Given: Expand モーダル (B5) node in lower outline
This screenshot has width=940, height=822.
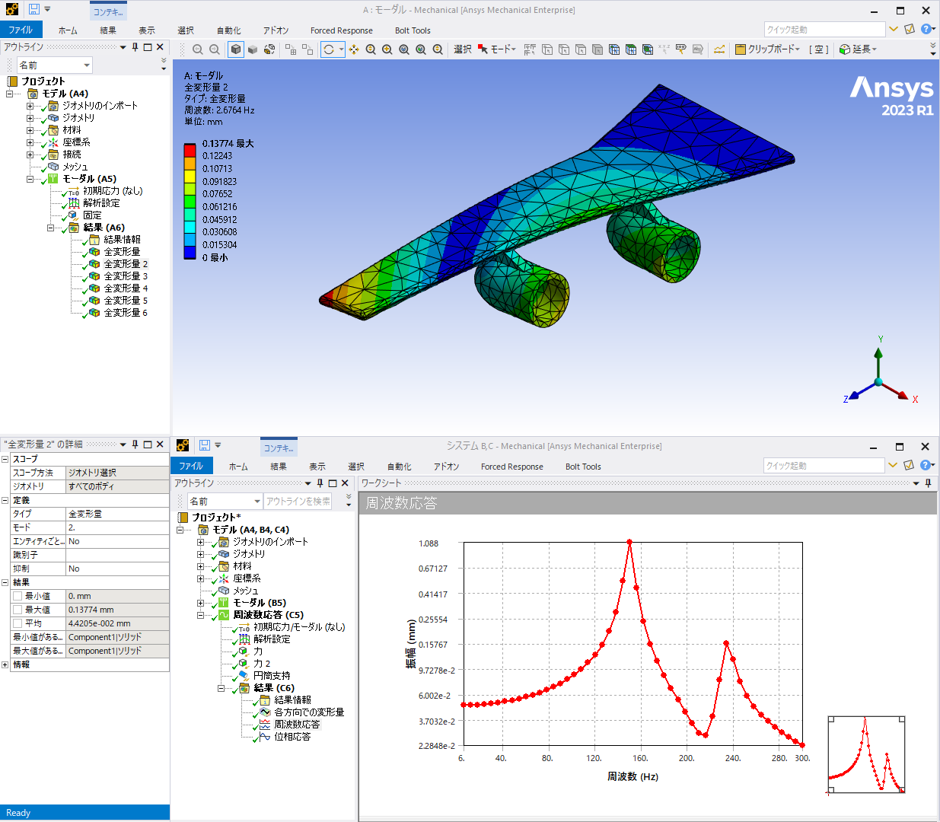Looking at the screenshot, I should click(200, 603).
